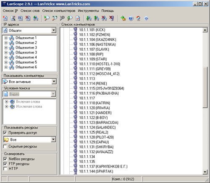
Task: Select row 10.1.1.118 (KATRIN)
Action: pos(94,103)
